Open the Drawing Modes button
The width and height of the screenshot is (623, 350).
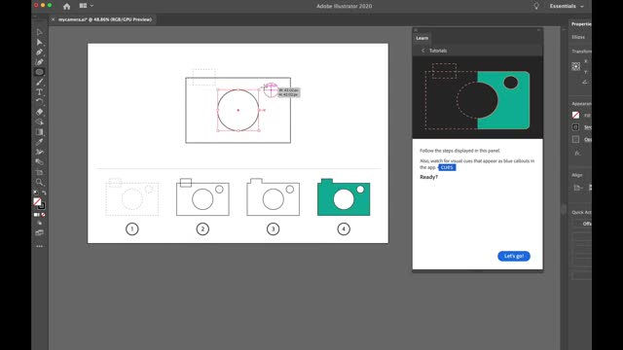tap(39, 224)
